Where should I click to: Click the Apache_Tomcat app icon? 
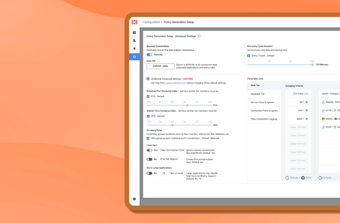(x=323, y=102)
